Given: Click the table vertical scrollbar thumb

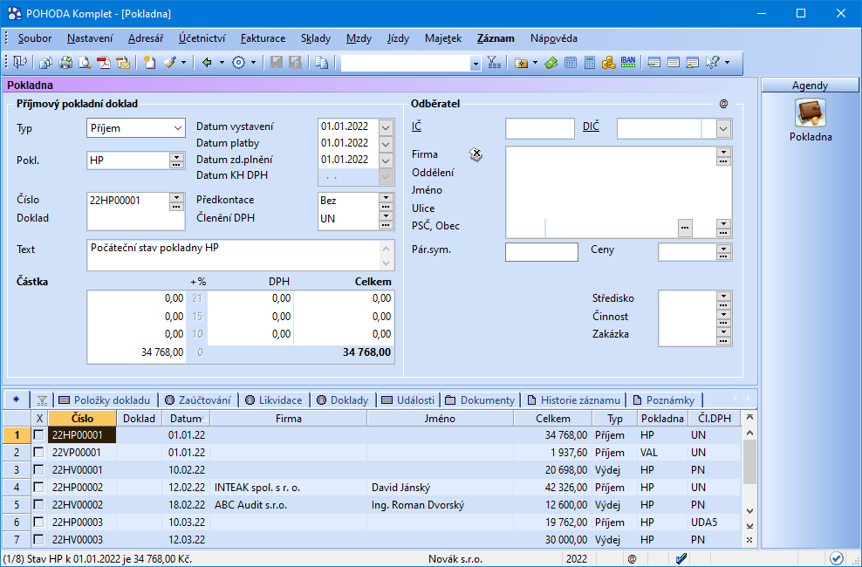Looking at the screenshot, I should tap(749, 461).
